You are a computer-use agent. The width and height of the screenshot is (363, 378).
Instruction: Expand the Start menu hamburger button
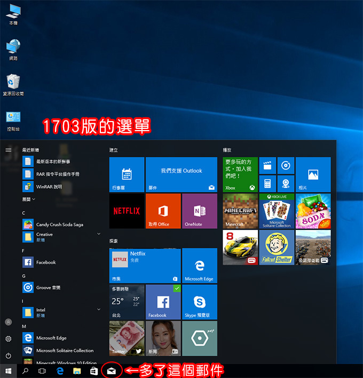point(9,150)
